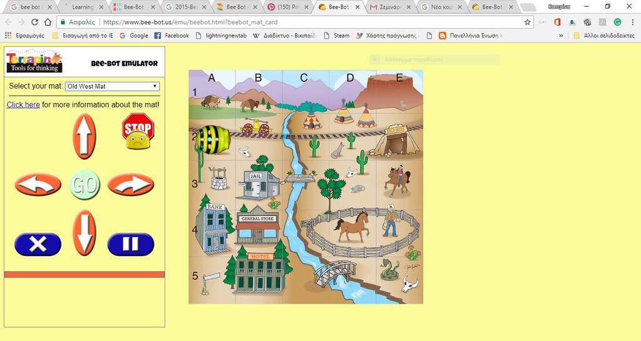The width and height of the screenshot is (641, 341).
Task: Click the forward arrow button
Action: click(x=85, y=136)
